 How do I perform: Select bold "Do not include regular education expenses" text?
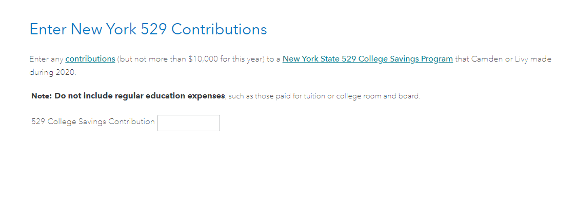coord(140,96)
